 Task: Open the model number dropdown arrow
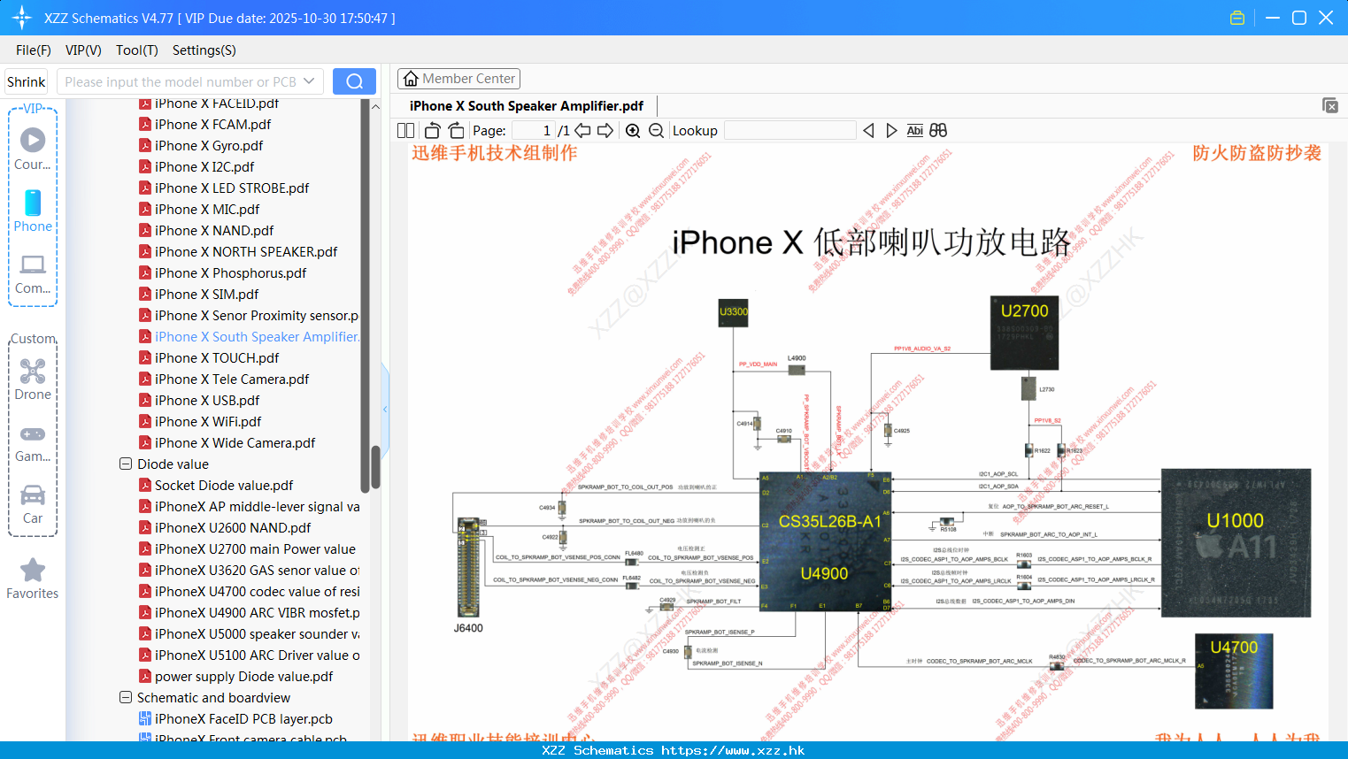coord(309,81)
